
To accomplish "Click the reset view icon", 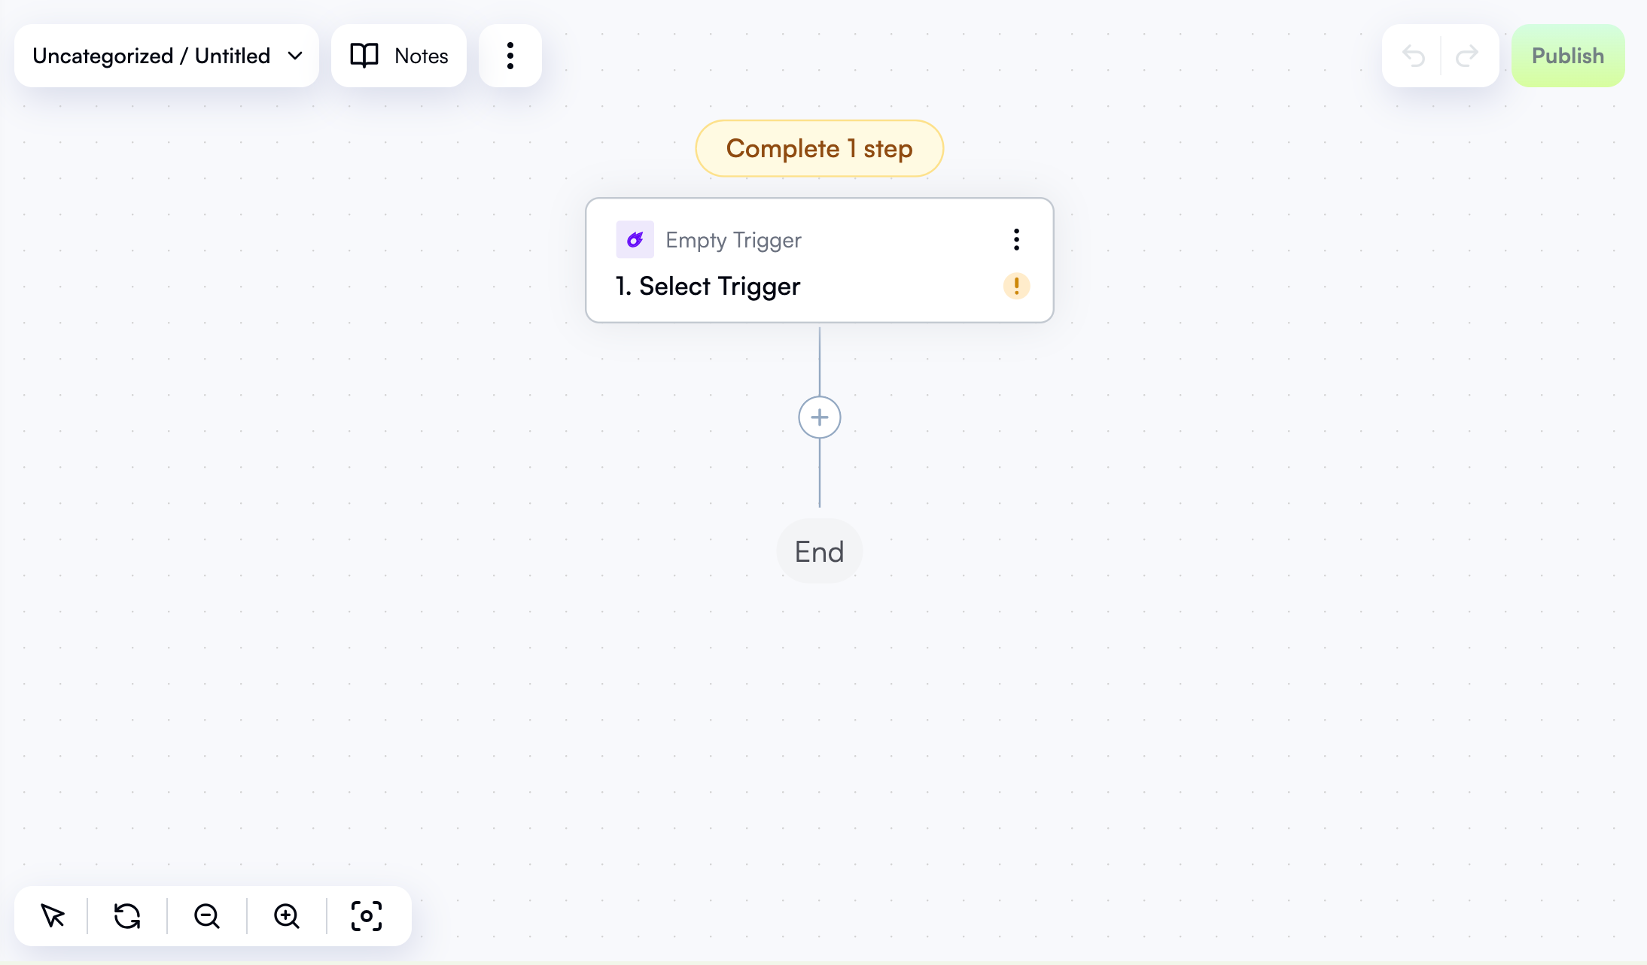I will click(128, 916).
